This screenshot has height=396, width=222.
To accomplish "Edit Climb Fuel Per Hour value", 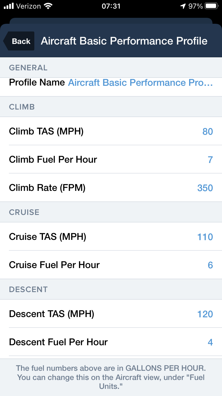I will (210, 160).
